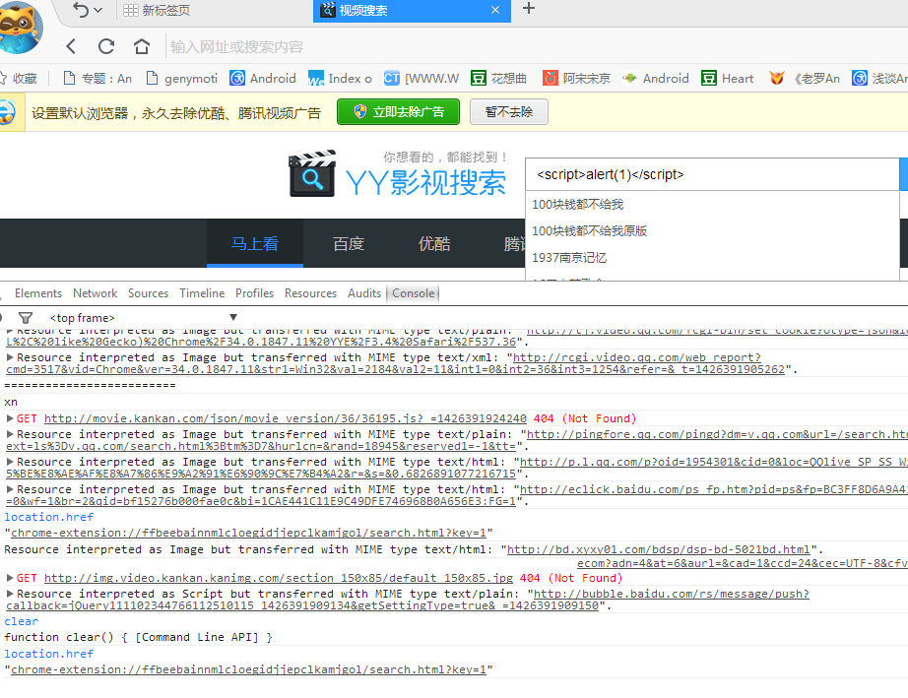
Task: Click 暂不去除 button
Action: [x=509, y=111]
